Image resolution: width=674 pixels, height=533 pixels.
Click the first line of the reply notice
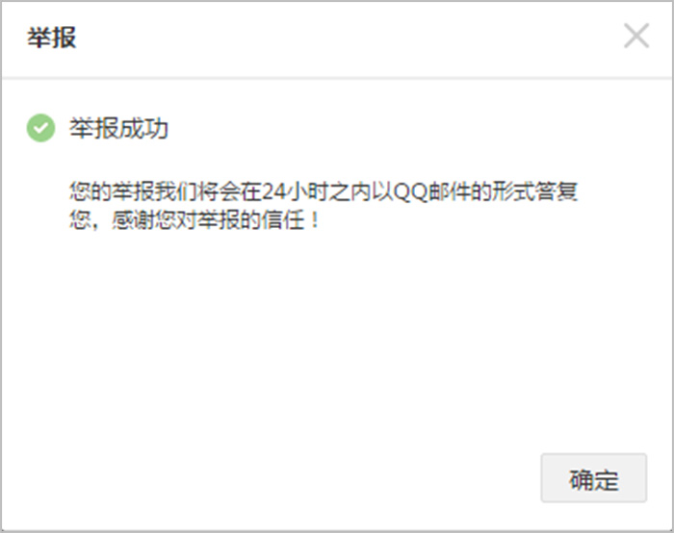(324, 191)
